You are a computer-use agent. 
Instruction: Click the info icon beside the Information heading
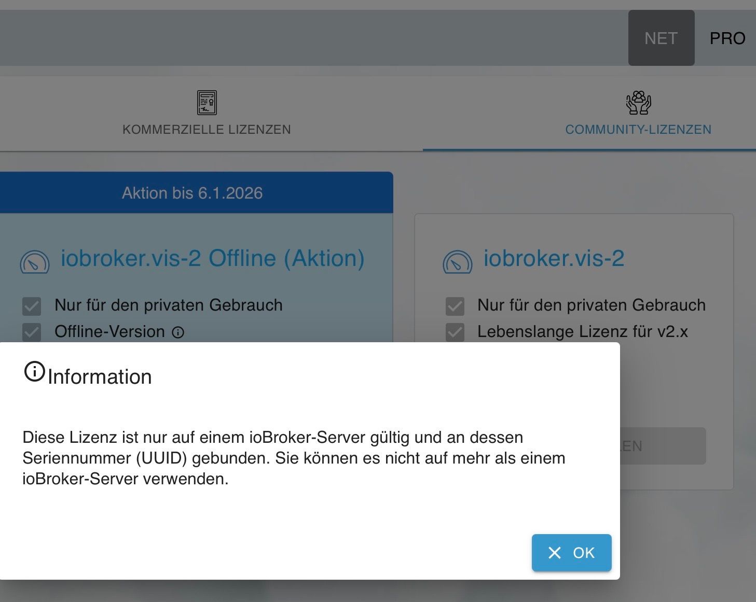35,372
